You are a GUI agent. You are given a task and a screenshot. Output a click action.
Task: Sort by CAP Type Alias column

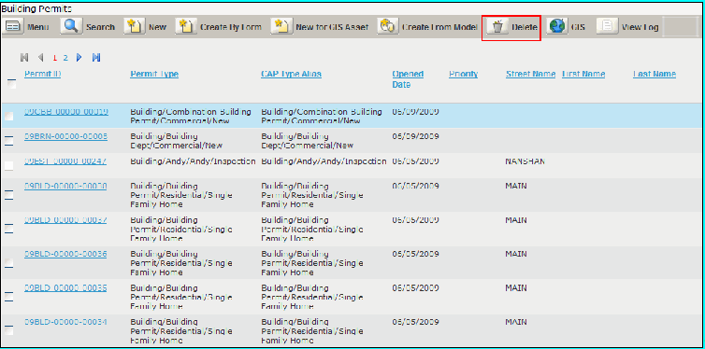pos(291,74)
